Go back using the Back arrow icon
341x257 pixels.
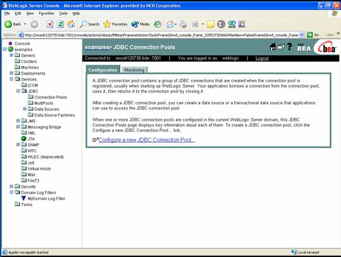click(8, 24)
